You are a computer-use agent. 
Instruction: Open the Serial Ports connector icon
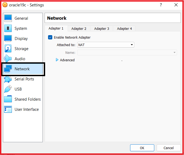[8, 79]
